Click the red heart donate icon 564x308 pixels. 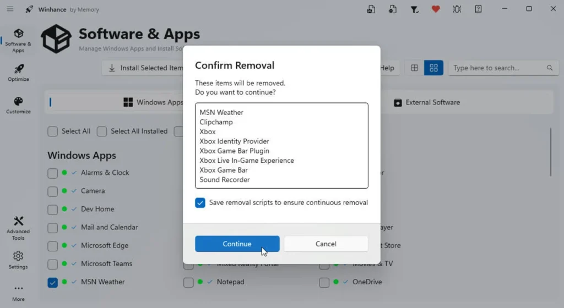[436, 9]
